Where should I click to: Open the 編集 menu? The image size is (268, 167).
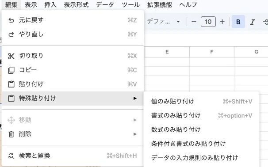tap(11, 4)
